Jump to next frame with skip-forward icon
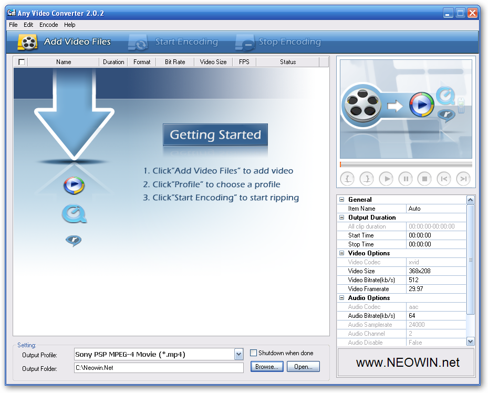 tap(463, 179)
